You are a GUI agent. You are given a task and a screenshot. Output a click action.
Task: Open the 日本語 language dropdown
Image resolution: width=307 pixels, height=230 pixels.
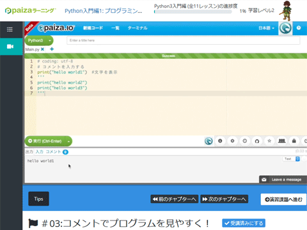(266, 28)
